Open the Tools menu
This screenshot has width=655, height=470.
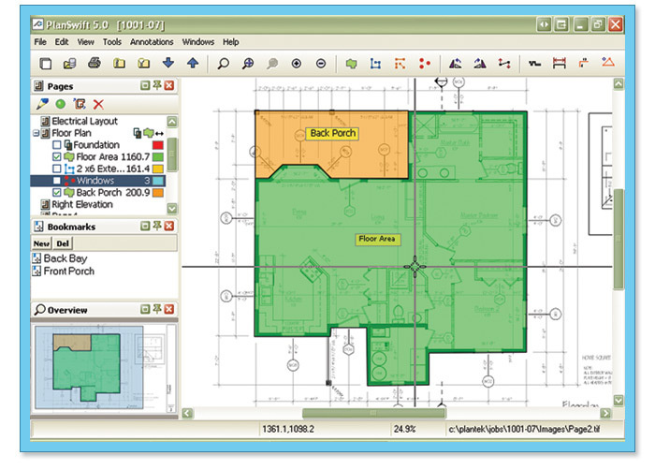(112, 42)
